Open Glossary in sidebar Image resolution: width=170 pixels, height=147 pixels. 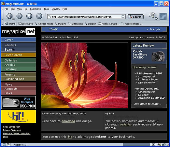(x=19, y=69)
